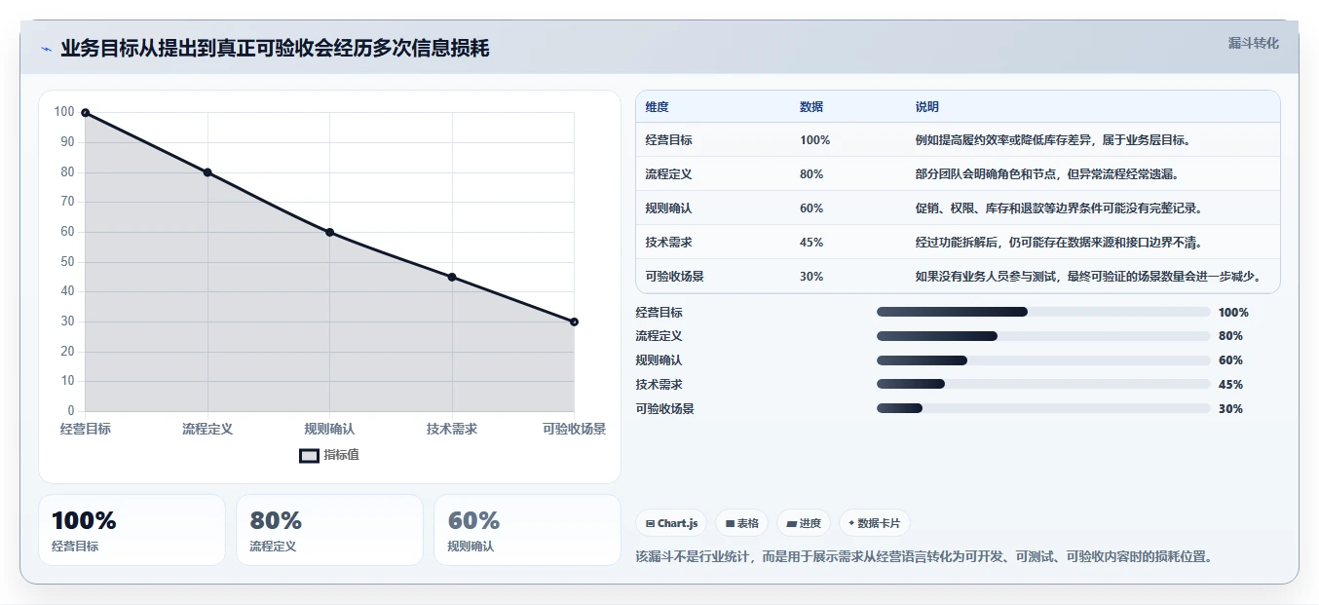The image size is (1319, 605).
Task: Click description starting 经过功能拆解后
Action: pyautogui.click(x=1059, y=243)
